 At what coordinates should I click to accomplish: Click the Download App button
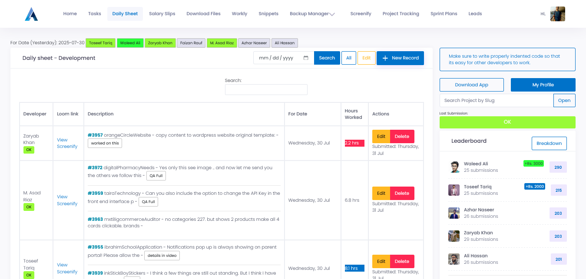coord(471,85)
